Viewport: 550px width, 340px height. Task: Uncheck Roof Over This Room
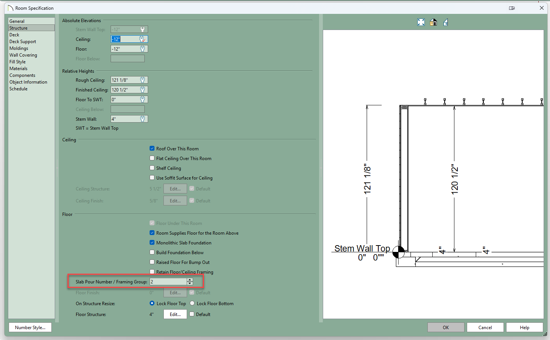152,148
